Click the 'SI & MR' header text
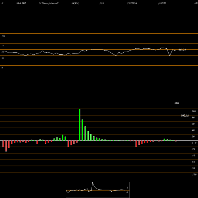This screenshot has width=198, height=198. click(21, 3)
